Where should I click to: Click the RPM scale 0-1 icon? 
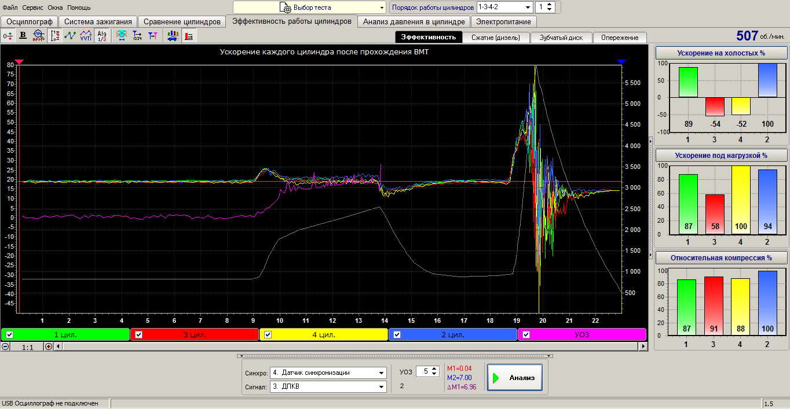point(55,35)
